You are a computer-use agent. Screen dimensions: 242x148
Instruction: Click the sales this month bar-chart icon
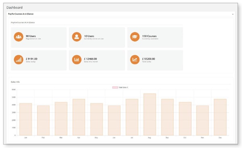(77, 60)
